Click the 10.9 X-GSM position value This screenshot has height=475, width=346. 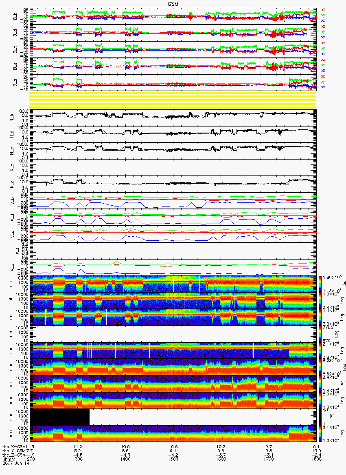tap(125, 447)
